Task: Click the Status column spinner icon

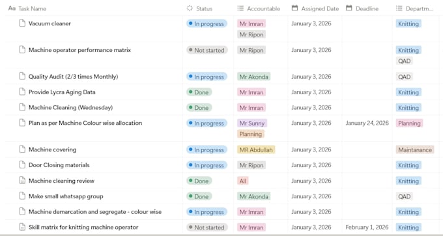Action: pos(190,8)
